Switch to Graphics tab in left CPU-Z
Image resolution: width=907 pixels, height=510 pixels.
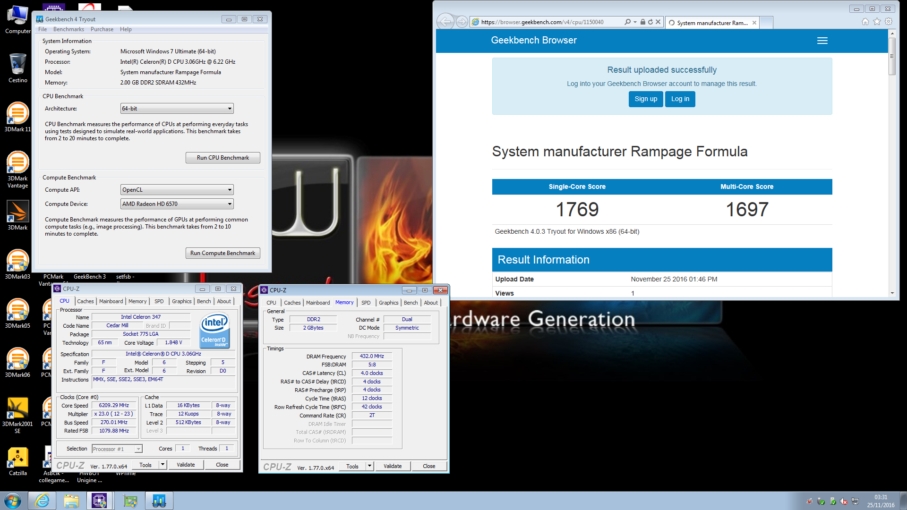pyautogui.click(x=181, y=301)
